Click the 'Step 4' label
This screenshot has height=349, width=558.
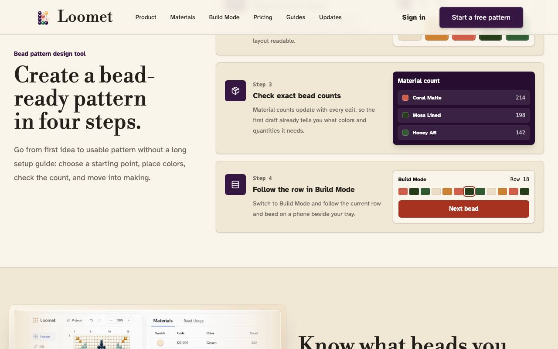coord(262,178)
